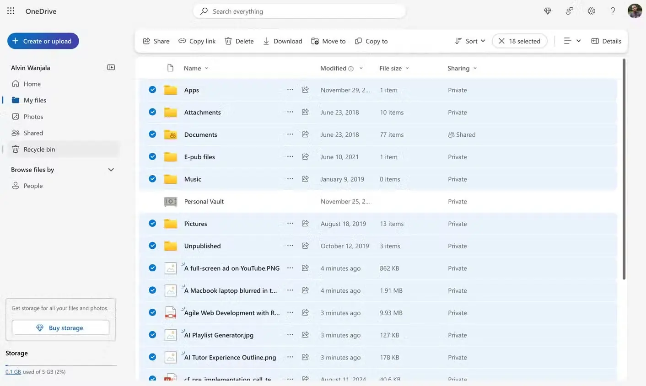
Task: Open the 0.1 GB storage usage link
Action: [13, 372]
